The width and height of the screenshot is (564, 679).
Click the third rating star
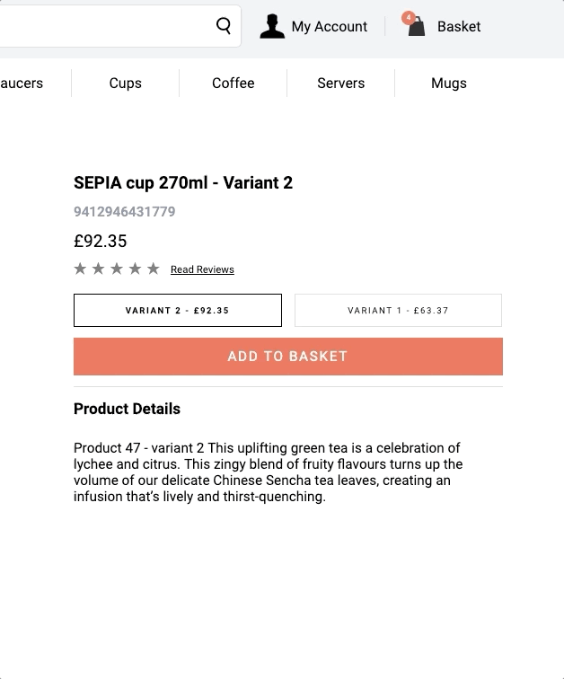(117, 269)
